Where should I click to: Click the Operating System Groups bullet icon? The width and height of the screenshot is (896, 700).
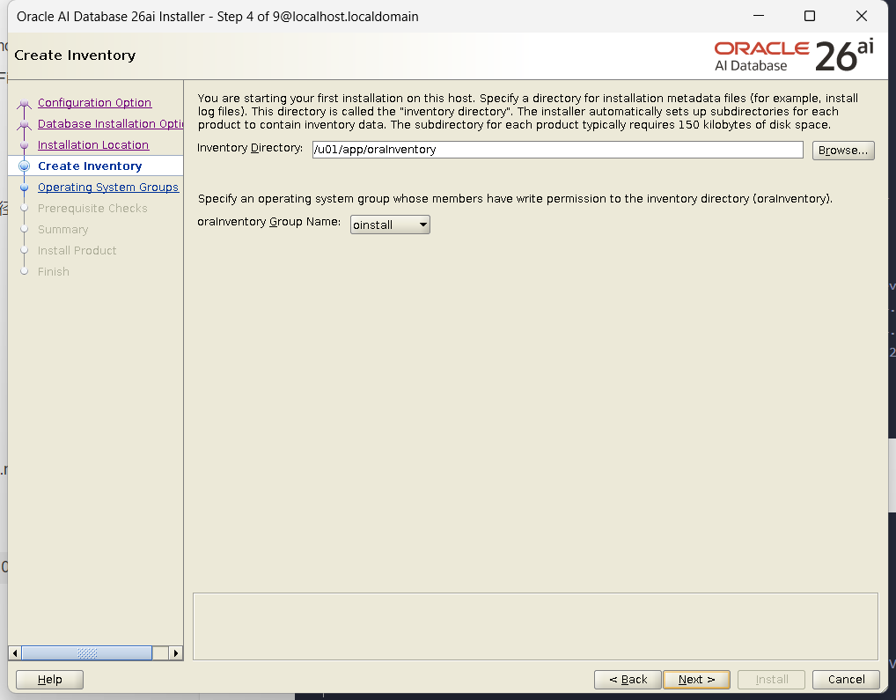24,188
